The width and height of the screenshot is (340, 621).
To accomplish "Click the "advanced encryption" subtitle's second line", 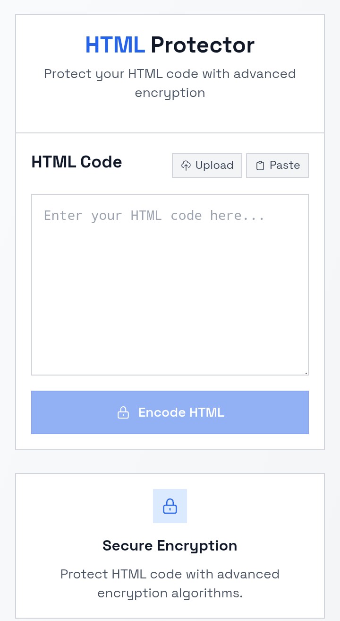I will 170,93.
